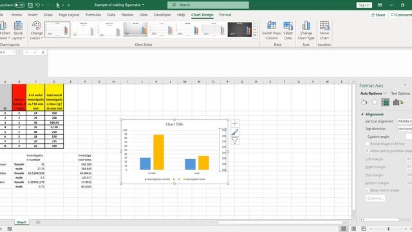Click the Fill & Line paint bucket icon
Viewport: 412px width, 232px height.
pos(364,102)
